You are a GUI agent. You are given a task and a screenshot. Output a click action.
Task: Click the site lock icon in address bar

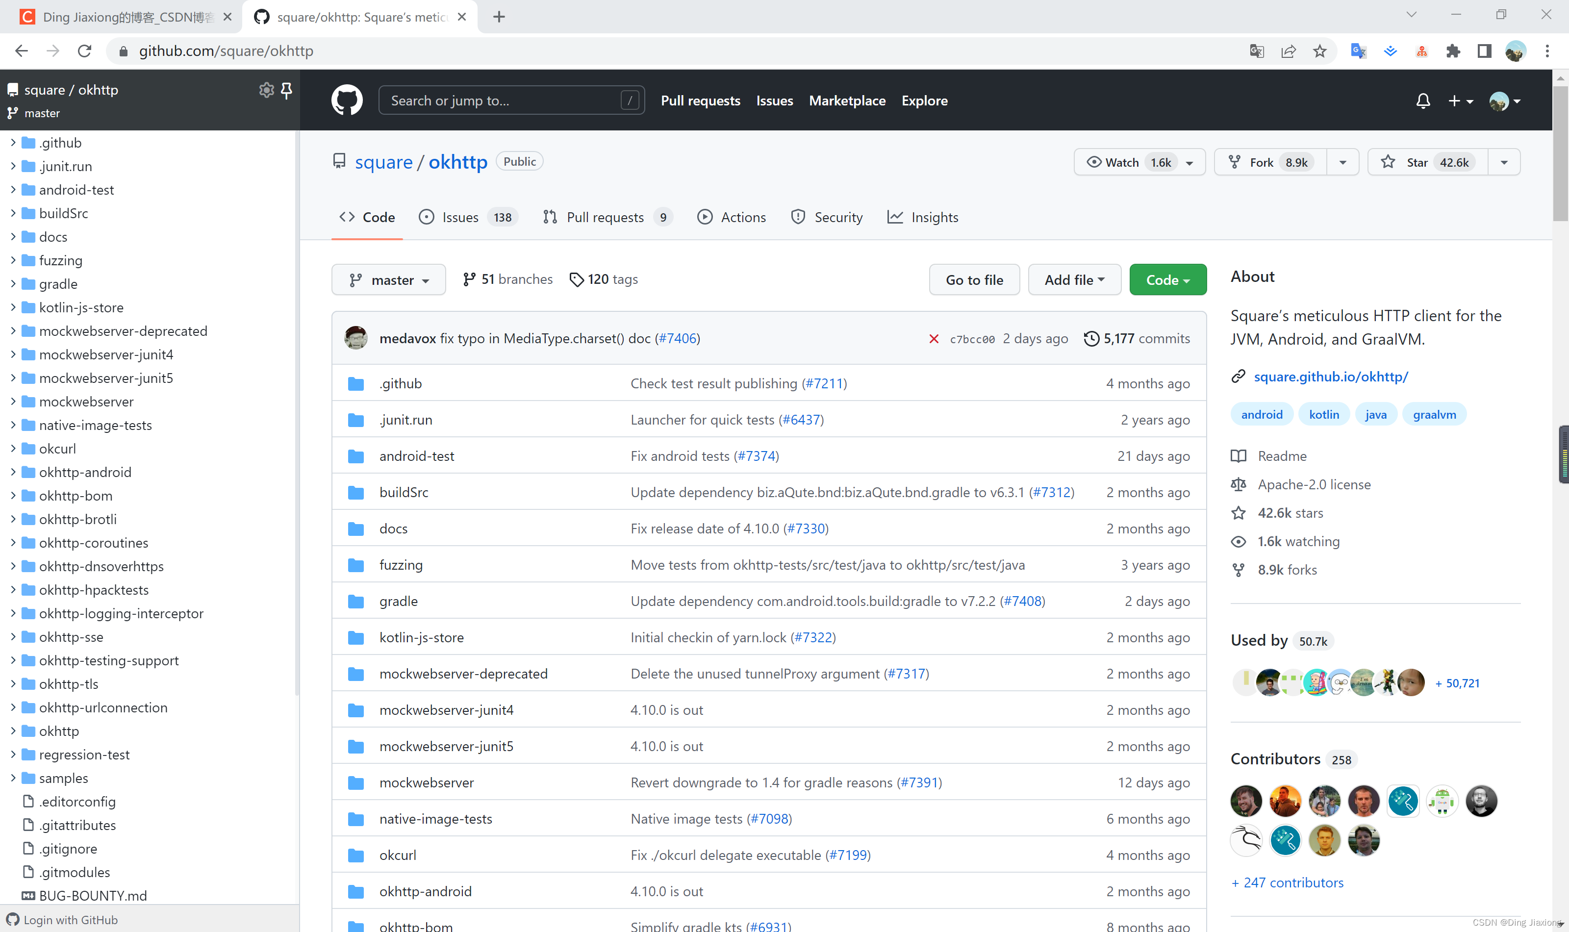coord(124,51)
